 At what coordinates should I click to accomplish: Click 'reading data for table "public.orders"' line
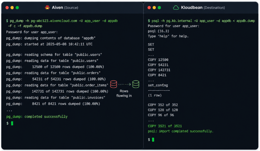pyautogui.click(x=53, y=73)
